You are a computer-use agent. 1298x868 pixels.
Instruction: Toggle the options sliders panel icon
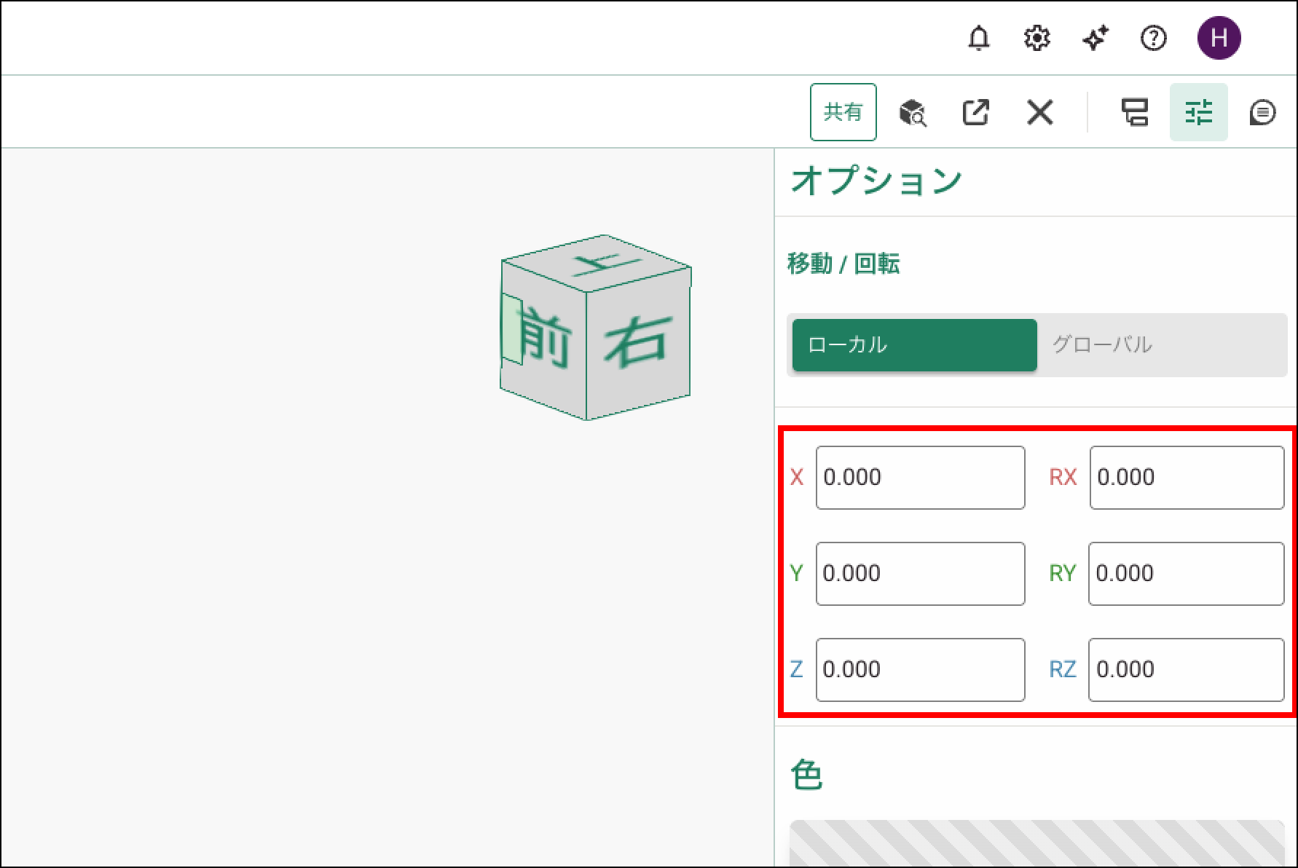coord(1198,113)
